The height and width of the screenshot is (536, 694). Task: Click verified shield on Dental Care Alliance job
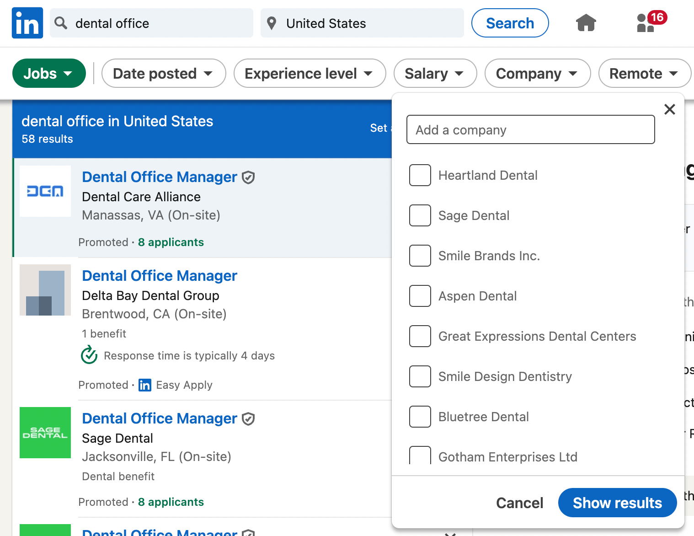pos(248,177)
